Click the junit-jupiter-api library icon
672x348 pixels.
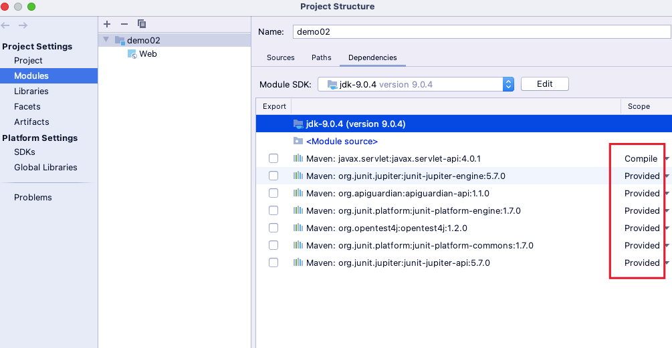click(x=298, y=263)
